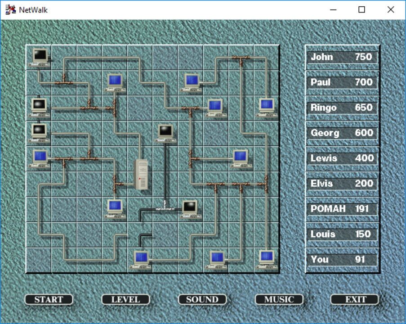Viewport: 406px width, 324px height.
Task: Rotate the dark-screen computer right of the elbow pipe
Action: tap(190, 208)
